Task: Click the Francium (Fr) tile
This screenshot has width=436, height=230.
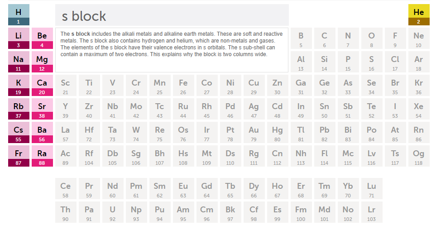Action: pyautogui.click(x=19, y=156)
